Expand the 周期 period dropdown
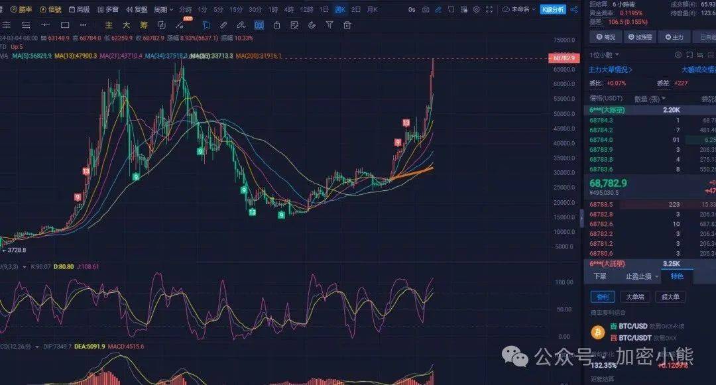The image size is (716, 385). pos(164,9)
